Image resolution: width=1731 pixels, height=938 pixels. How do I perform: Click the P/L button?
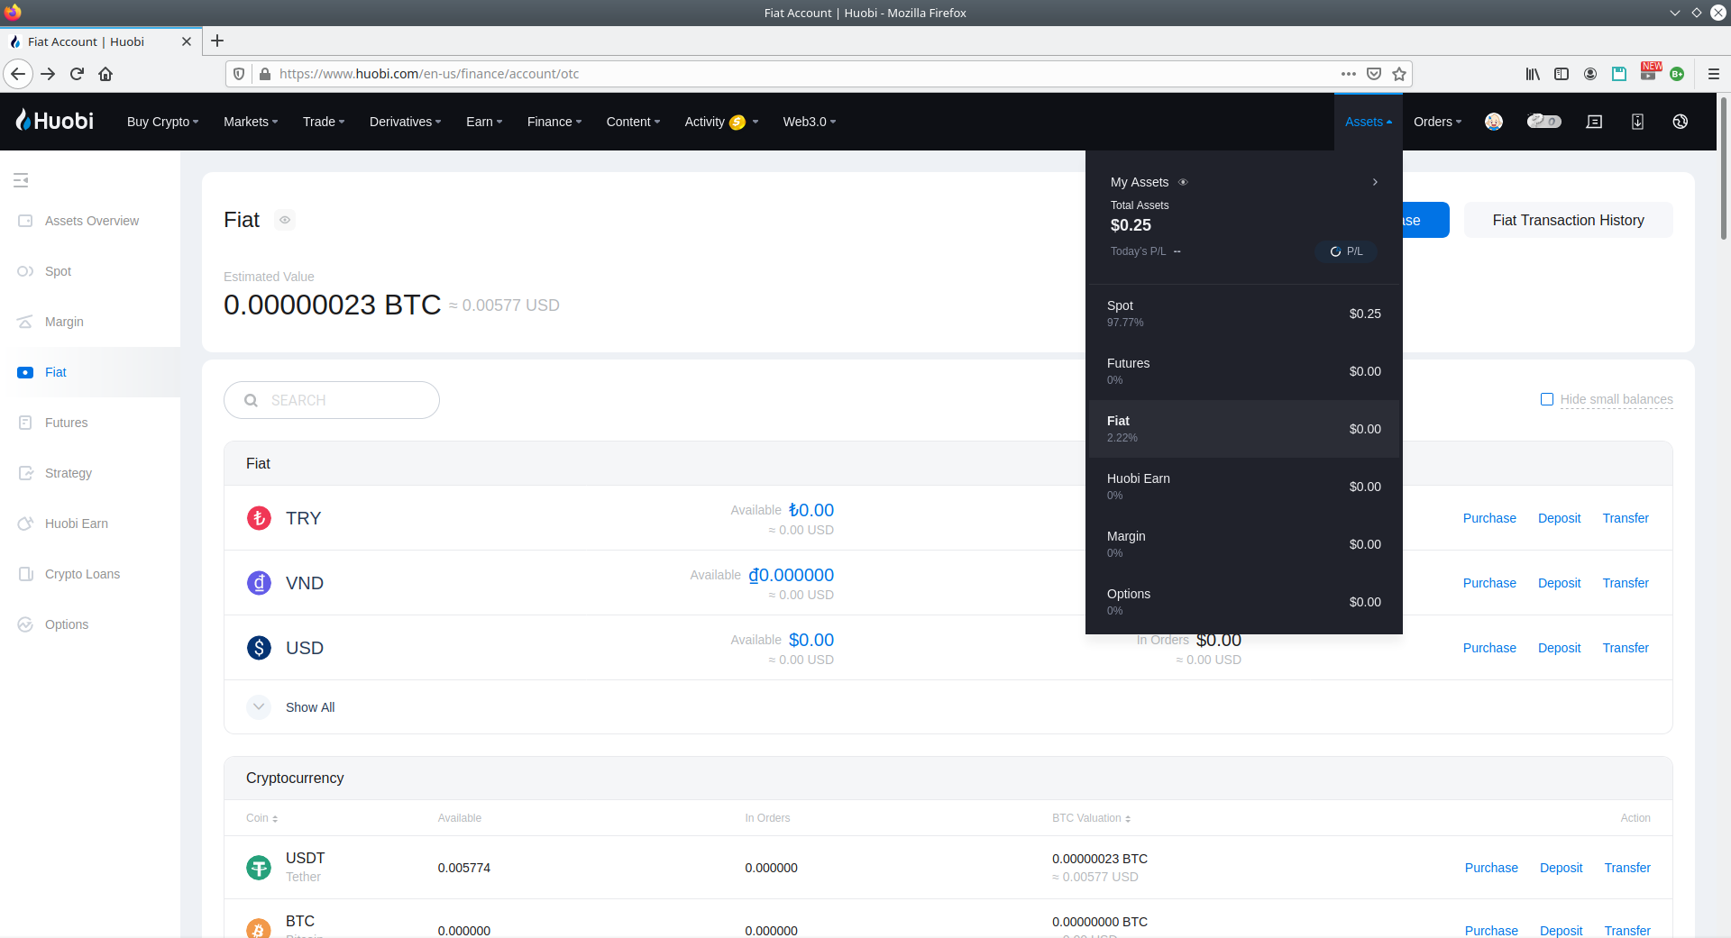coord(1346,251)
